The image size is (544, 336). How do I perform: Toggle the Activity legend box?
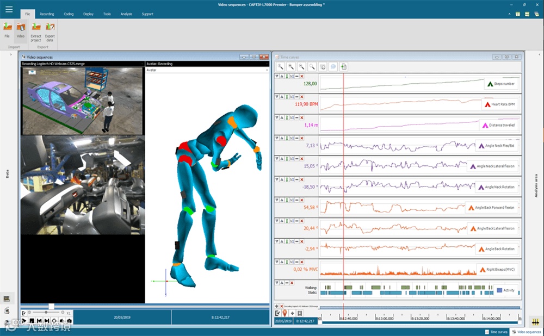(x=499, y=290)
